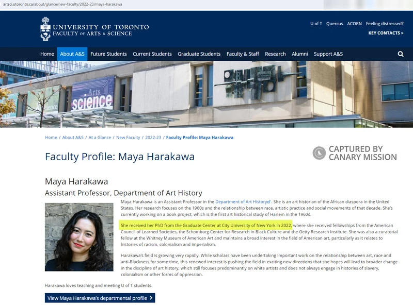This screenshot has height=306, width=413.
Task: Open the KEY CONTACTS link
Action: click(386, 33)
